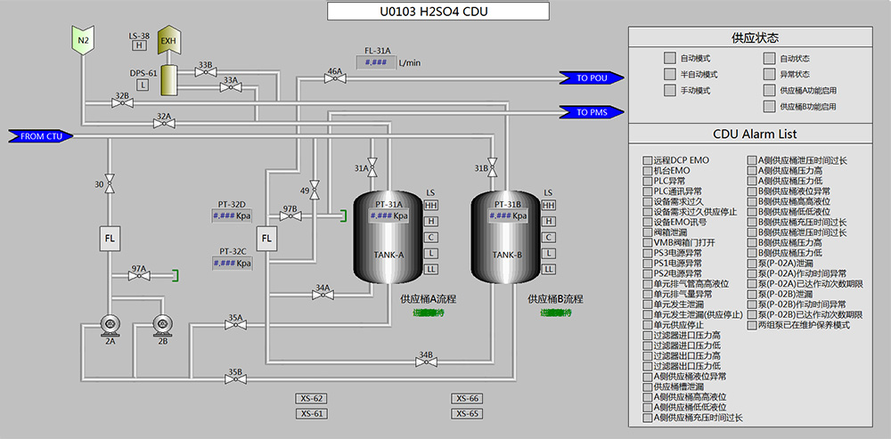Tick the 供应桶B功能启用 checkbox

coord(769,106)
